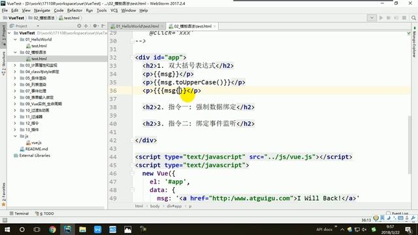Collapse the 01_HelloWorld folder

pyautogui.click(x=15, y=39)
